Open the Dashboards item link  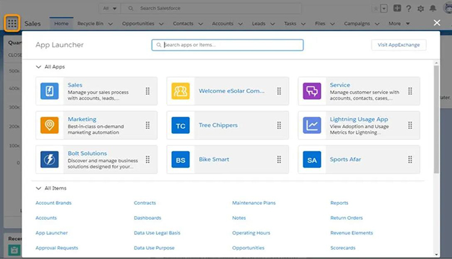click(147, 218)
